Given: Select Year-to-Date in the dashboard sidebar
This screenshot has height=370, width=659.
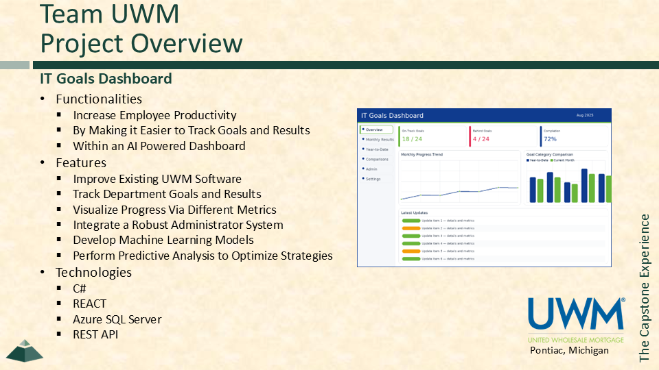Looking at the screenshot, I should click(378, 149).
